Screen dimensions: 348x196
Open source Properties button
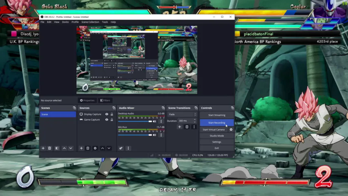pos(87,100)
